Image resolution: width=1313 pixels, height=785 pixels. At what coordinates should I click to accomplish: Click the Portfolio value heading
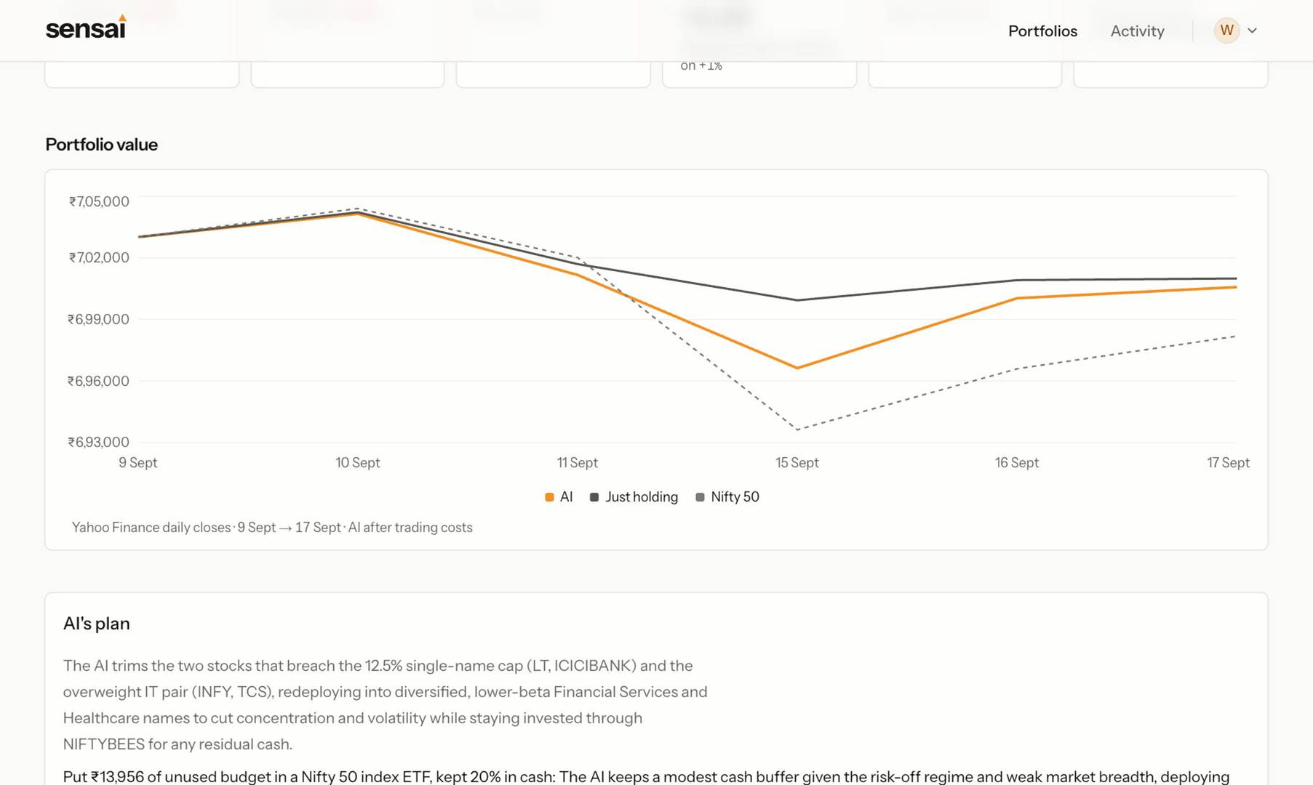coord(102,145)
